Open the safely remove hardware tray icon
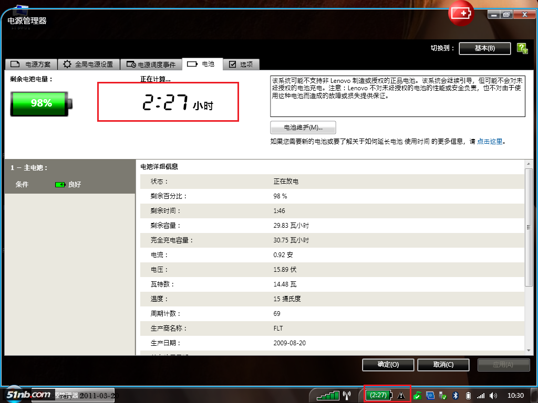 (x=442, y=395)
